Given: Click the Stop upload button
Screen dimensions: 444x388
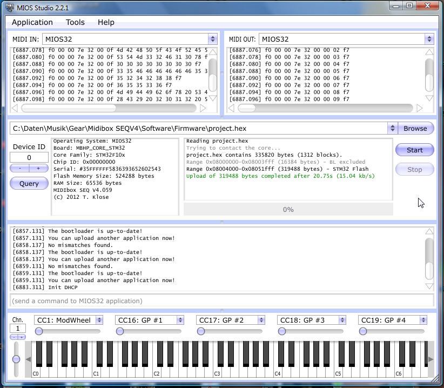Looking at the screenshot, I should (x=414, y=169).
